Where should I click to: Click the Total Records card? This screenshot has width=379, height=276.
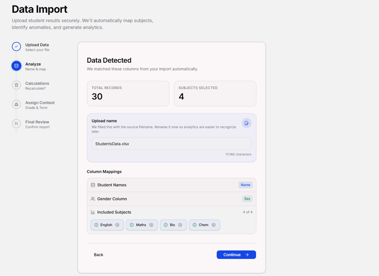point(128,94)
